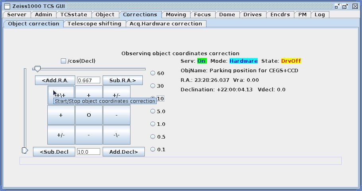Focus the R.A. value field showing 0.667
The width and height of the screenshot is (362, 191).
tap(89, 80)
